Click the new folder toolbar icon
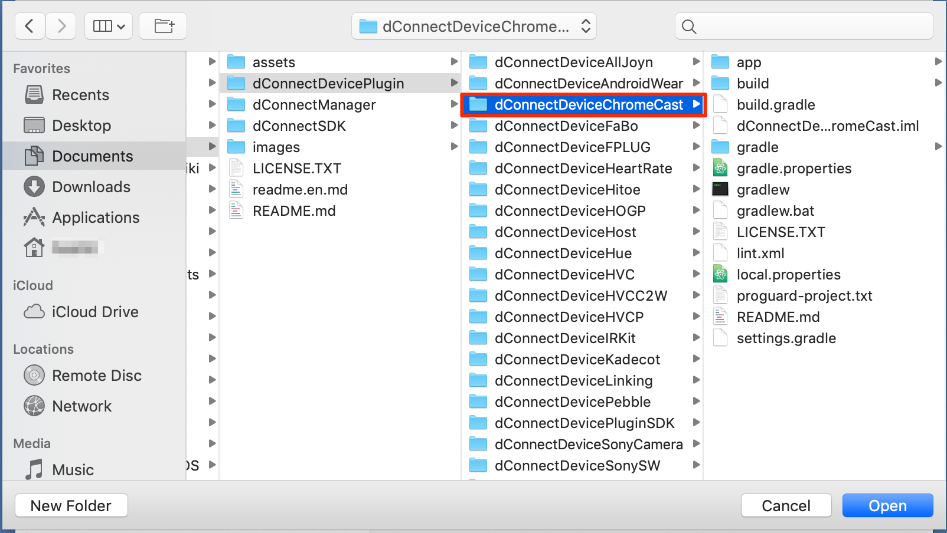Image resolution: width=947 pixels, height=533 pixels. click(x=164, y=27)
